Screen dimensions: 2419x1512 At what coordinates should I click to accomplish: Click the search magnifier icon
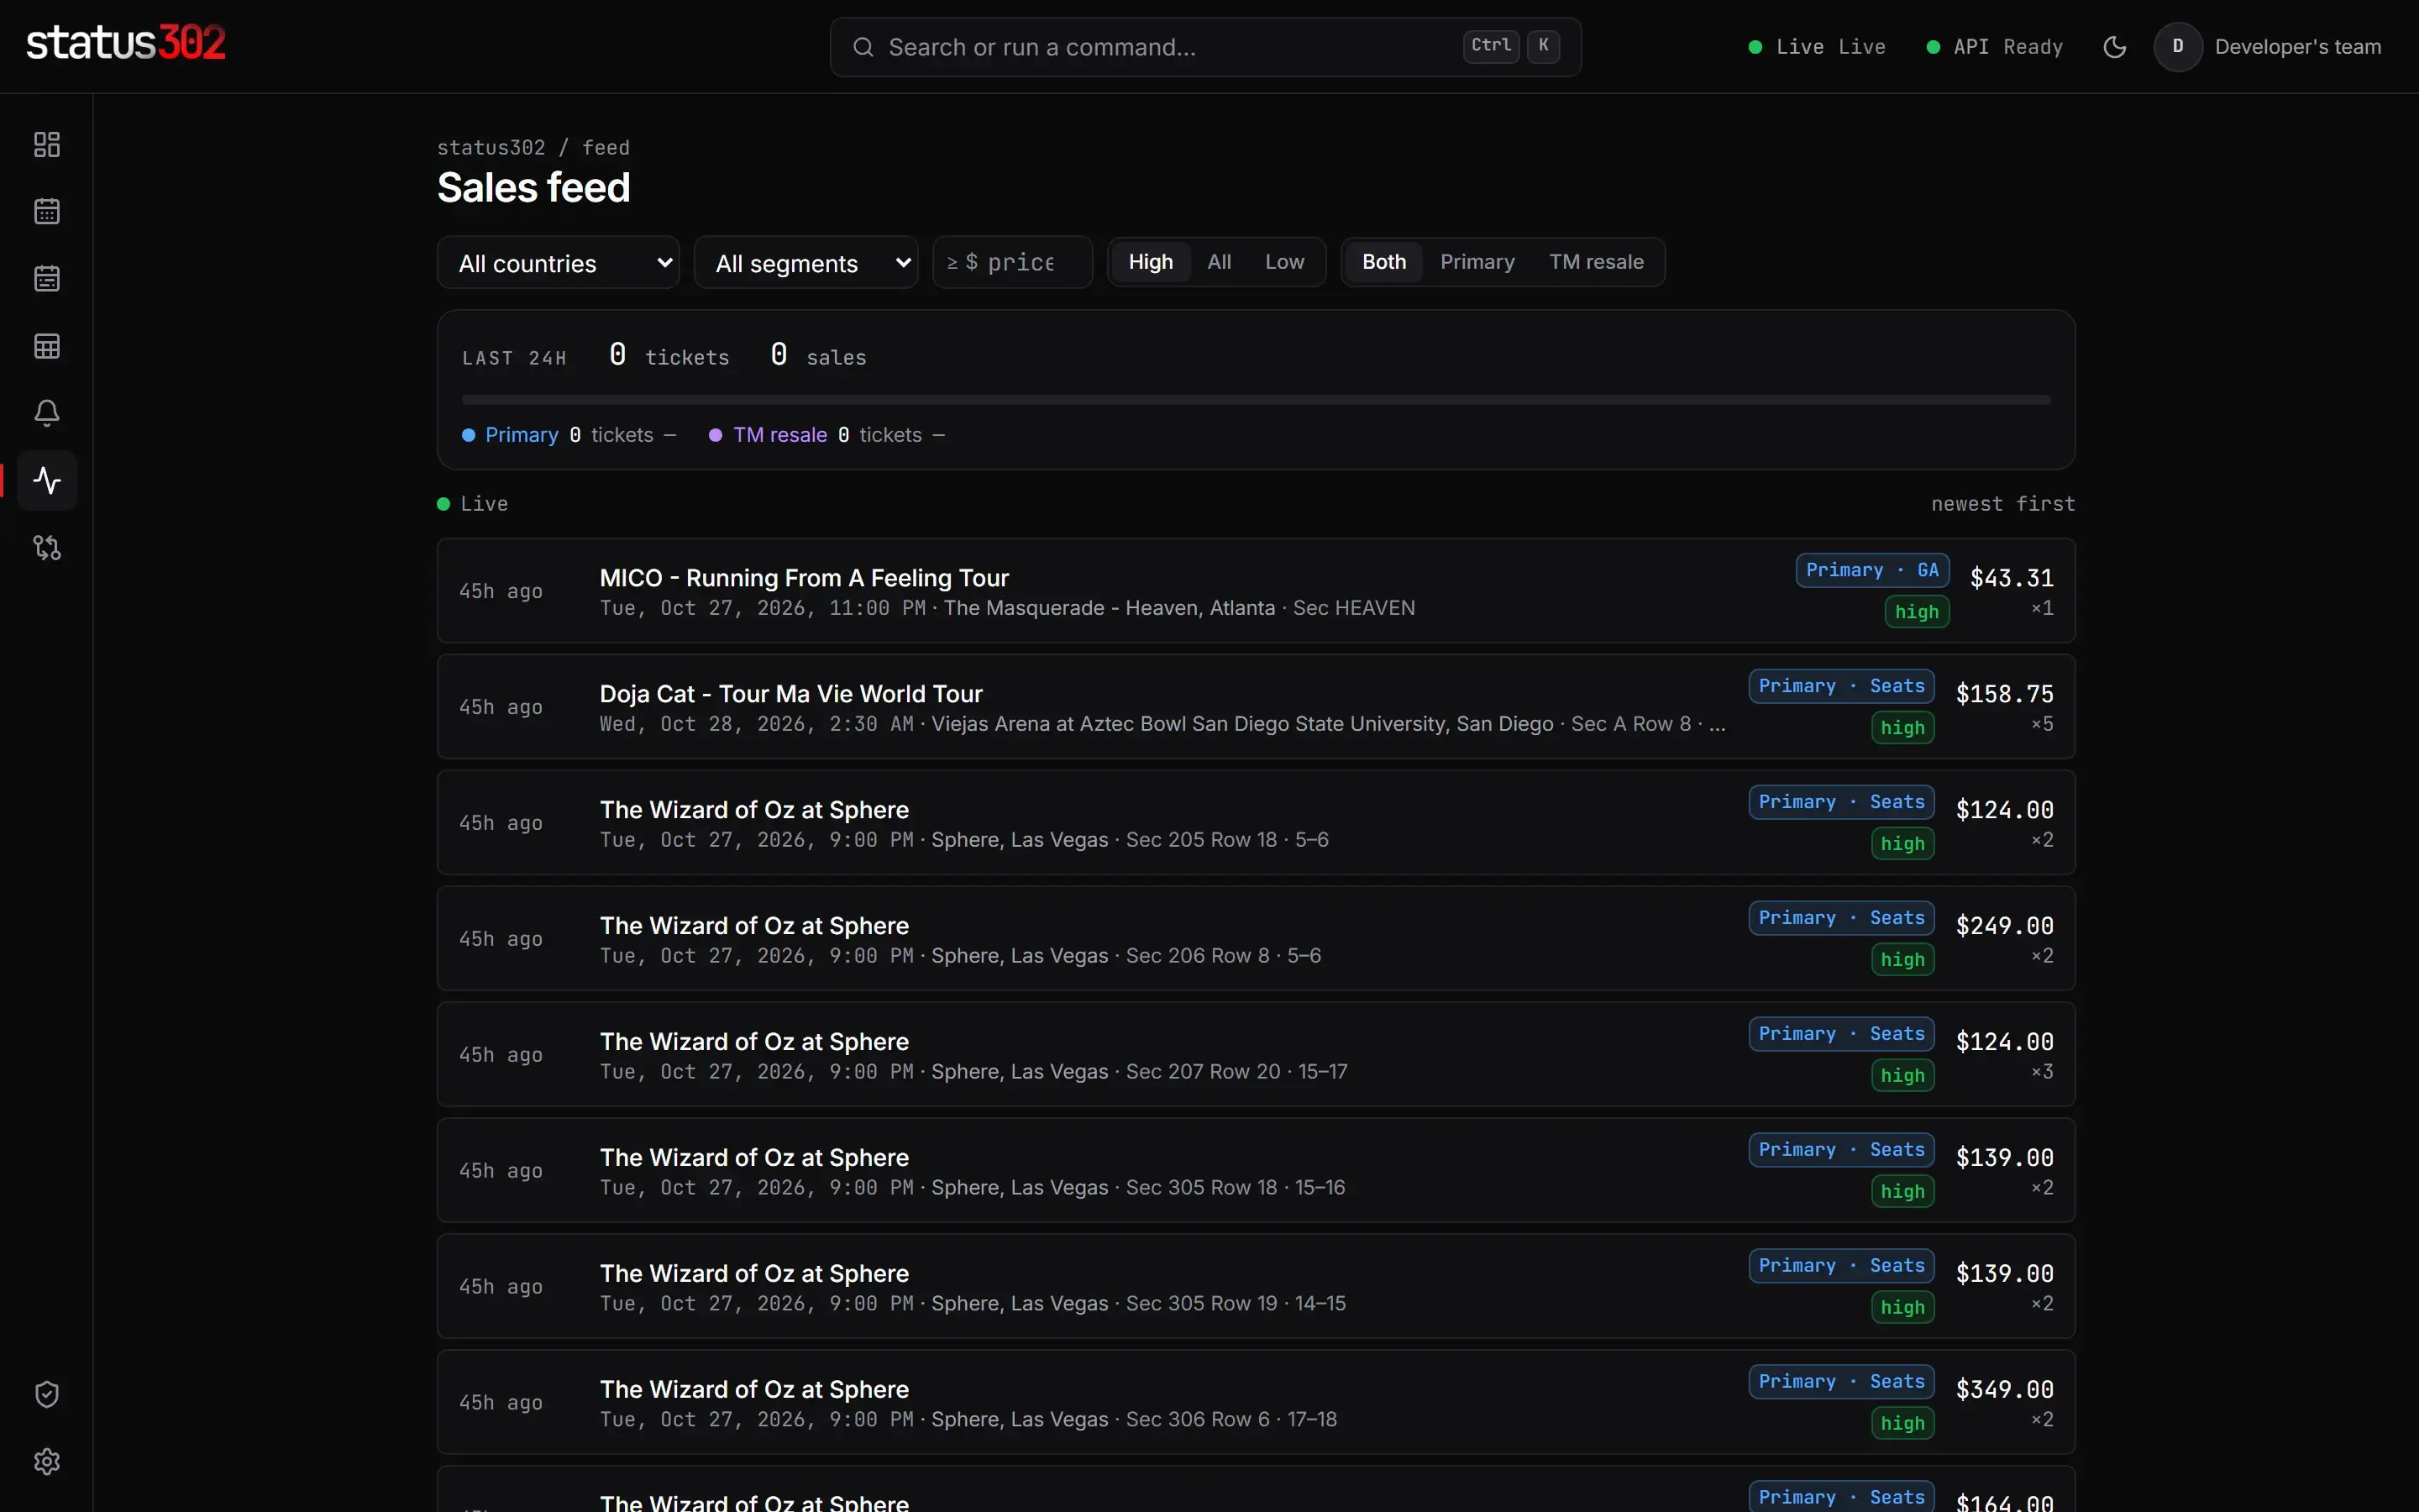[x=863, y=47]
